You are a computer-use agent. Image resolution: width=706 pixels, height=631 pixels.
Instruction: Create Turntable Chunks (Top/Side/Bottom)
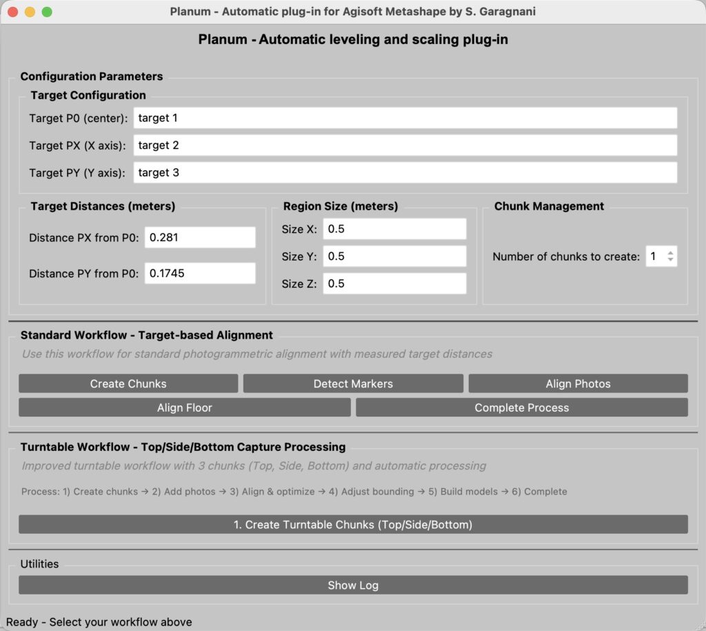coord(353,525)
